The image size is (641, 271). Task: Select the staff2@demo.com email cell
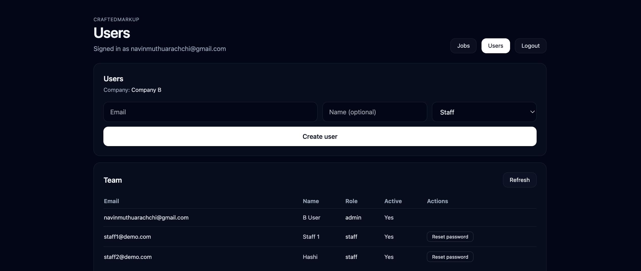click(x=128, y=257)
